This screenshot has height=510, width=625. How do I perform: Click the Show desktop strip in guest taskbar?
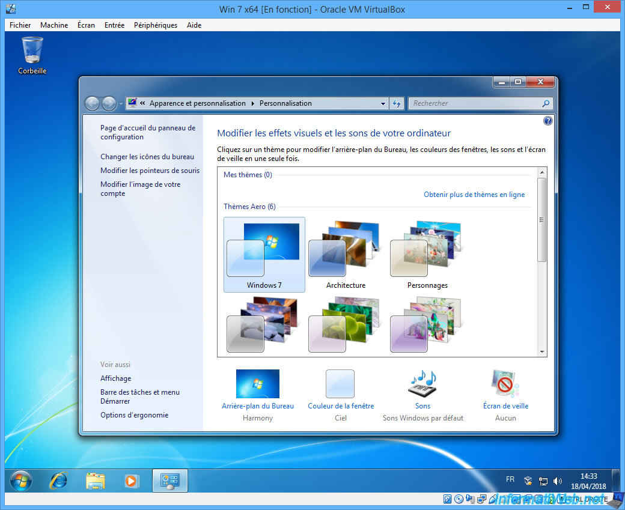(616, 481)
